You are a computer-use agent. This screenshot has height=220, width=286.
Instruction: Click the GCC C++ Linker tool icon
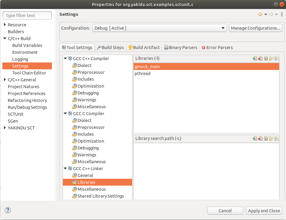(x=70, y=168)
